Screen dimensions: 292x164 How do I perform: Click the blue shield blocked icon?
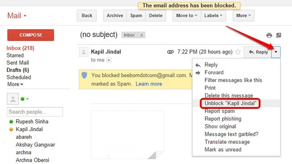[x=84, y=75]
